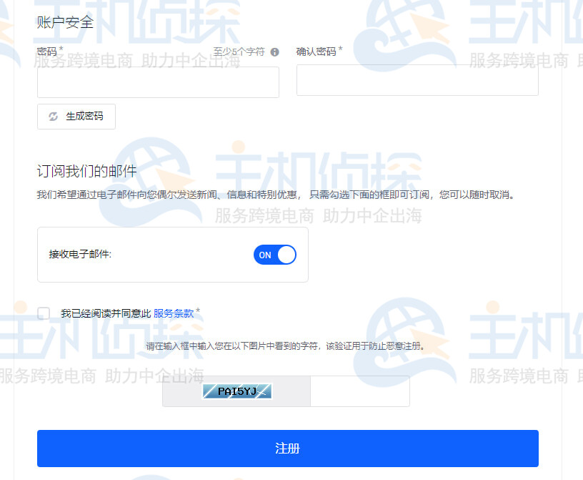Click the captcha instruction text 请在输入框中输入
583x480 pixels.
(285, 346)
